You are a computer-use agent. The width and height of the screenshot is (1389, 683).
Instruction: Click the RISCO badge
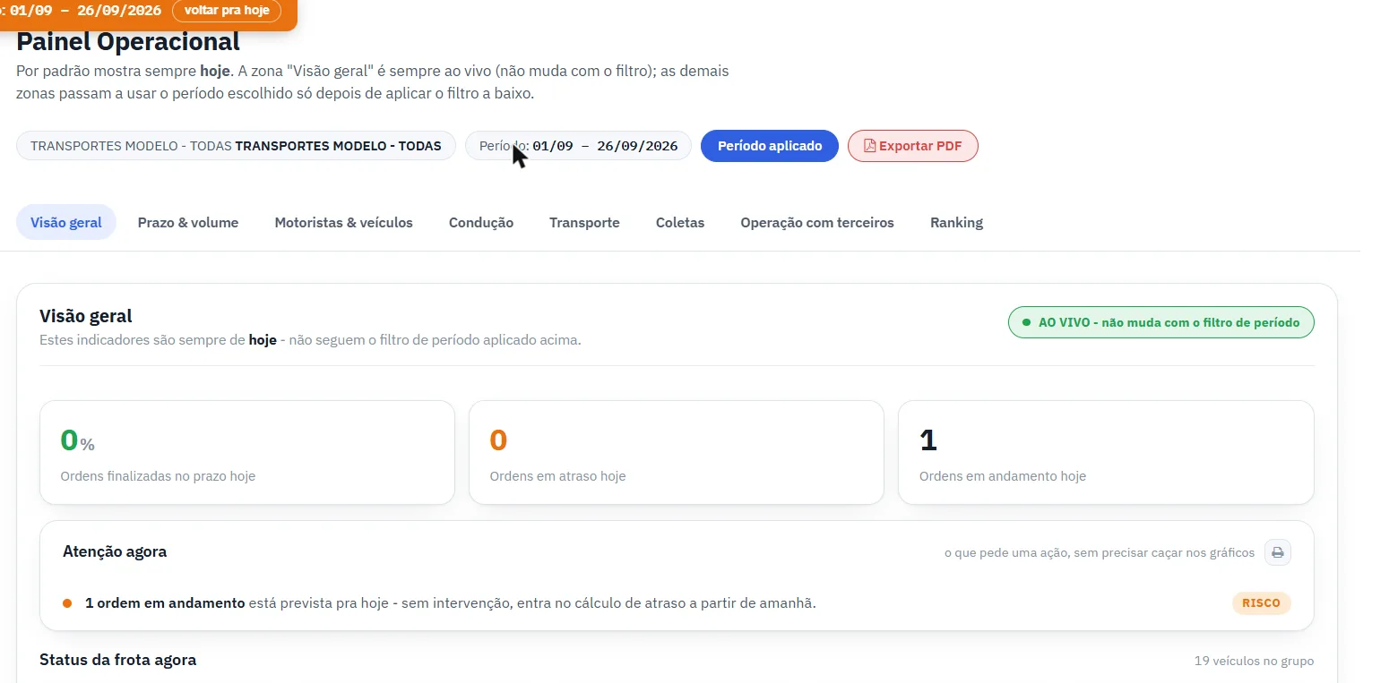coord(1262,603)
